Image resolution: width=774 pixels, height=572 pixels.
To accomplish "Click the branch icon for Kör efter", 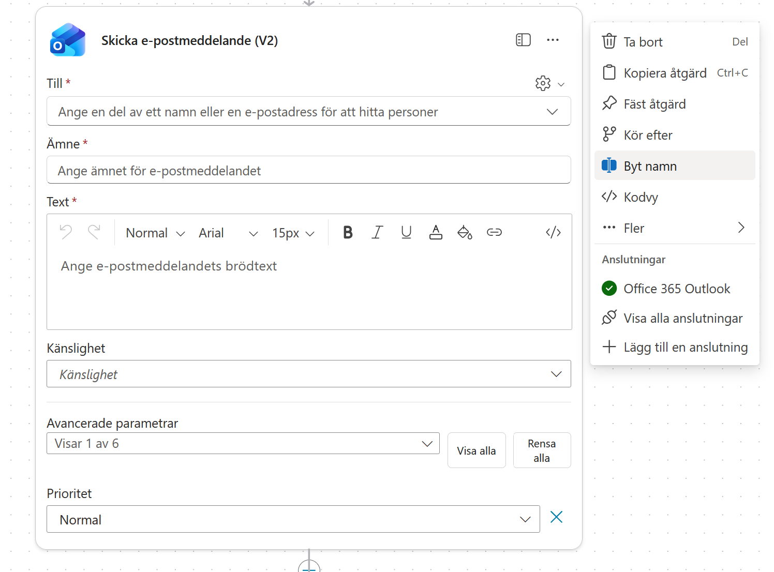I will point(609,134).
